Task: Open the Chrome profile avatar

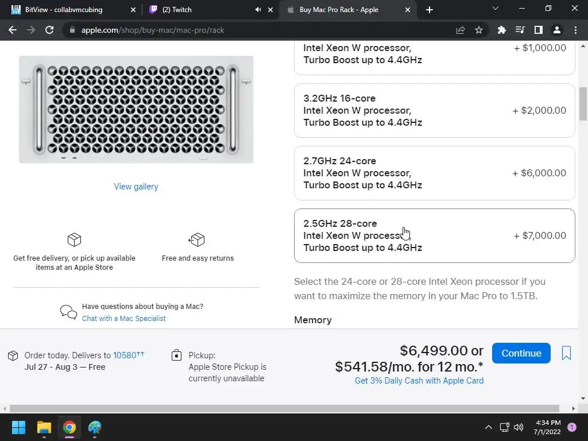Action: point(557,30)
